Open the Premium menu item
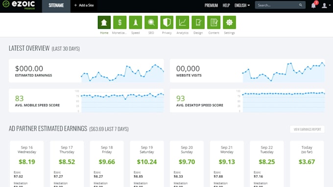Screen dimensions: 333x187 click(211, 5)
